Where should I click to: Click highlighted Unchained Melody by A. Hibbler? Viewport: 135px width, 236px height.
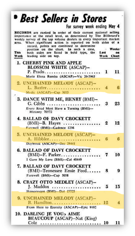pyautogui.click(x=68, y=139)
